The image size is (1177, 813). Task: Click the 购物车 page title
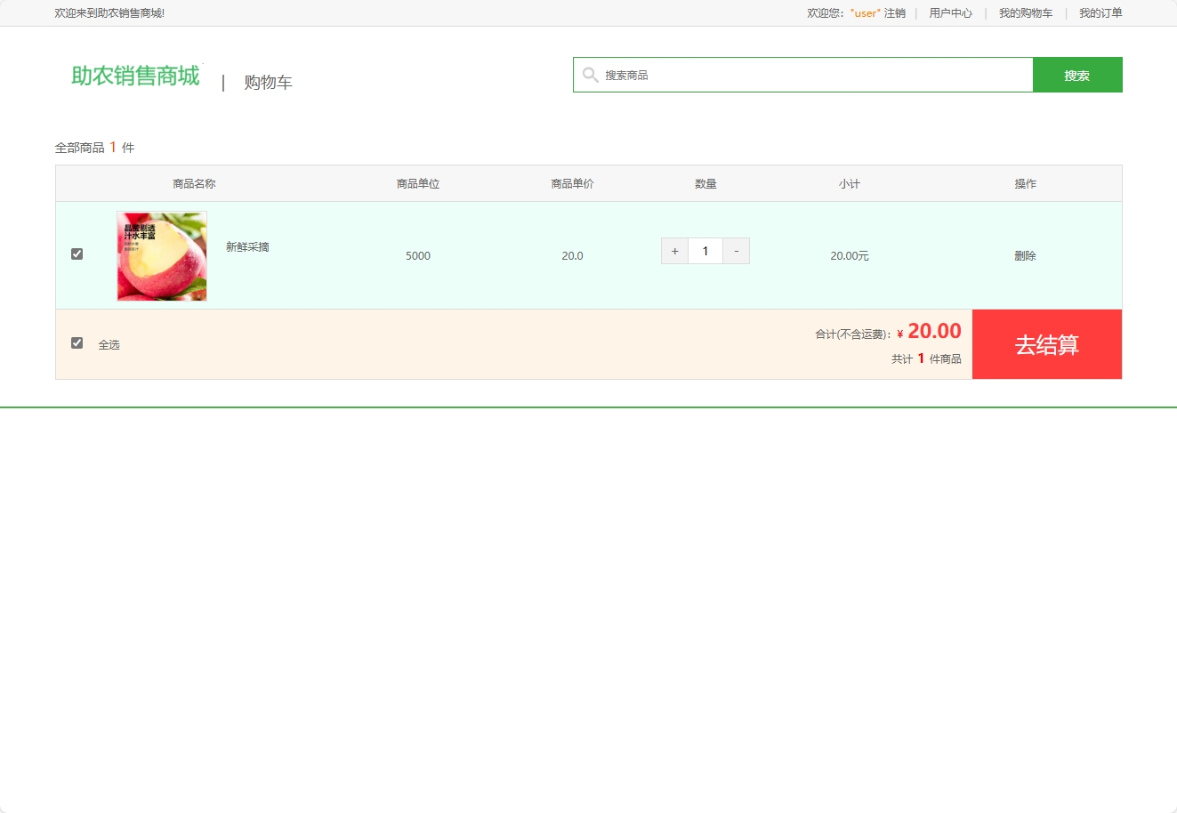click(x=267, y=81)
